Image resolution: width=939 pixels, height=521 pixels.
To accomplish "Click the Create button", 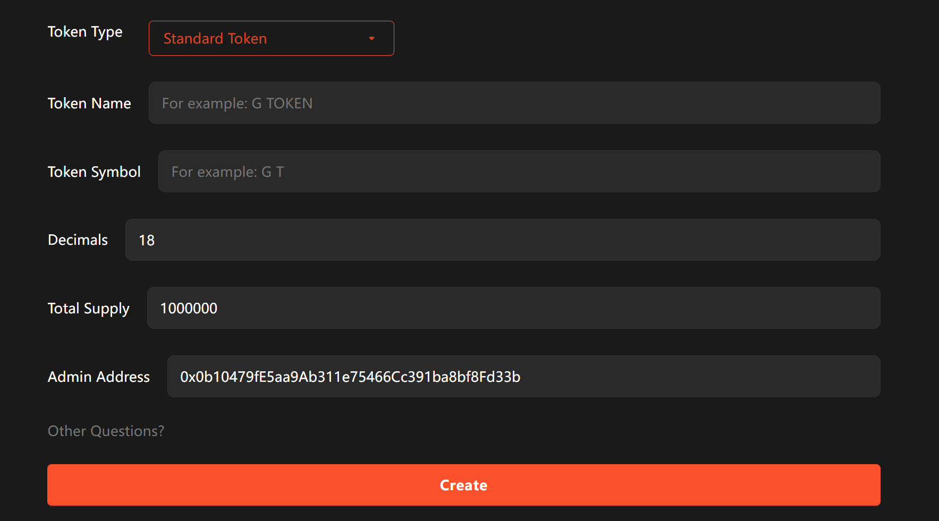I will tap(463, 485).
